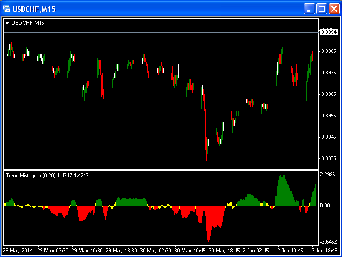Click the 0.8945 price axis label
This screenshot has width=343, height=257.
(329, 137)
